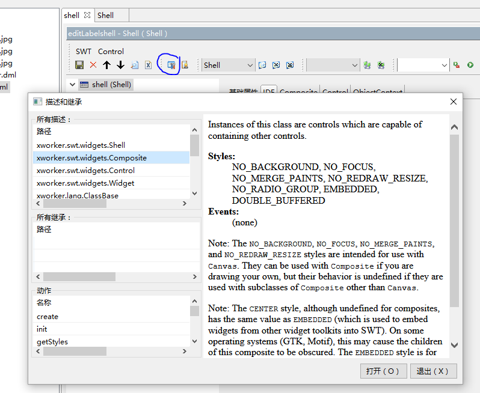Screen dimensions: 480x393
Task: Click 路径 header in 所有继承 list
Action: pos(116,230)
